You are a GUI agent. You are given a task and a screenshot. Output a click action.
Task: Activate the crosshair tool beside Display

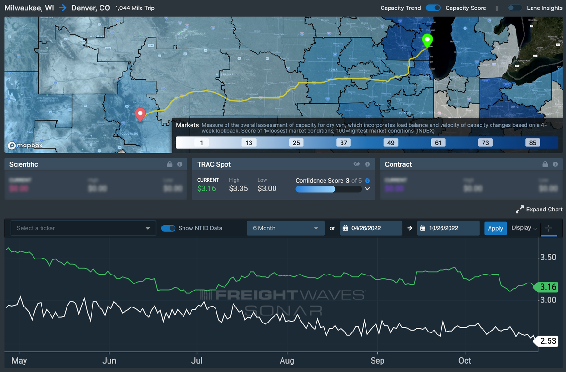(x=549, y=228)
